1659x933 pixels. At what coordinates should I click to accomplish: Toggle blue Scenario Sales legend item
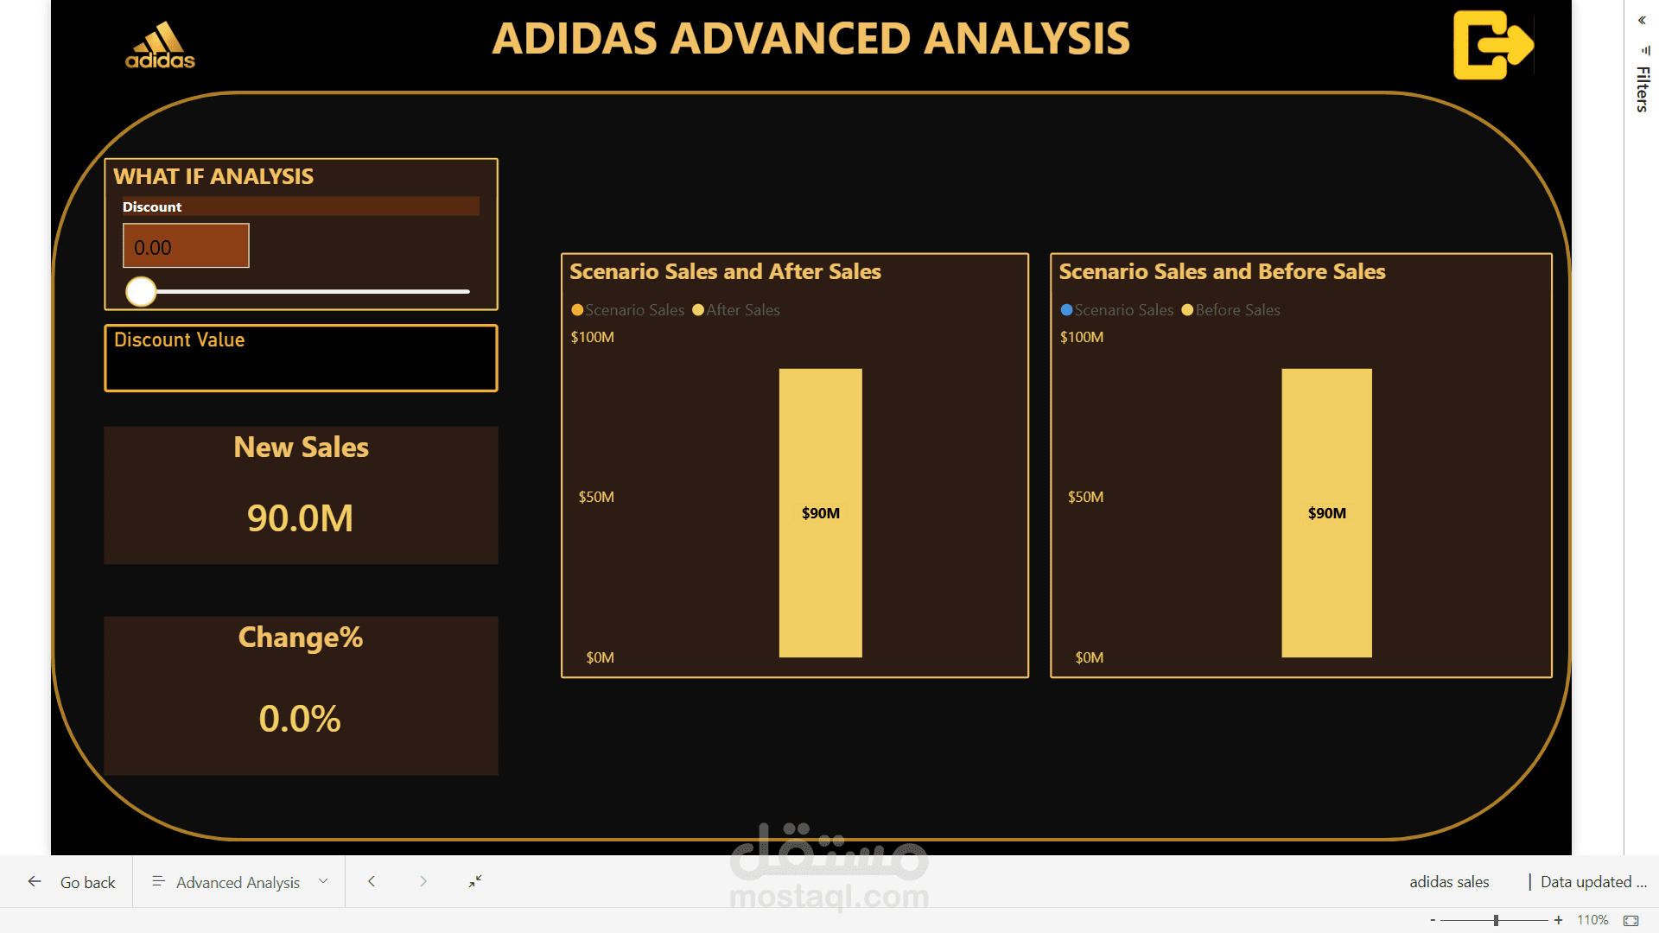(1116, 310)
